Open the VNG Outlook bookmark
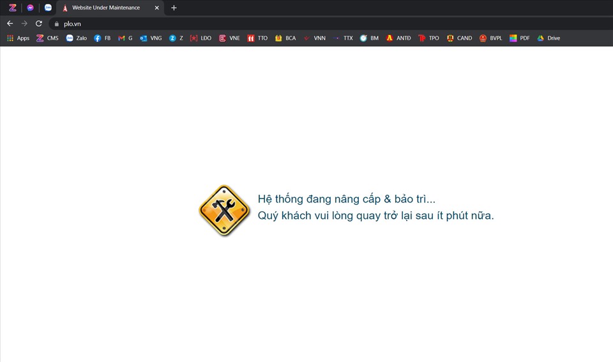613x362 pixels. pos(151,38)
